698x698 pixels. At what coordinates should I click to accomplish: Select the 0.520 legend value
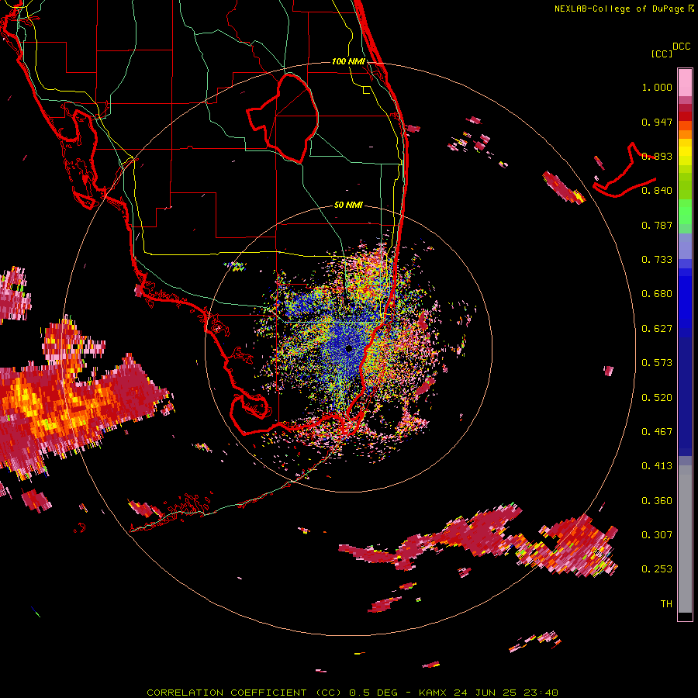[x=657, y=398]
